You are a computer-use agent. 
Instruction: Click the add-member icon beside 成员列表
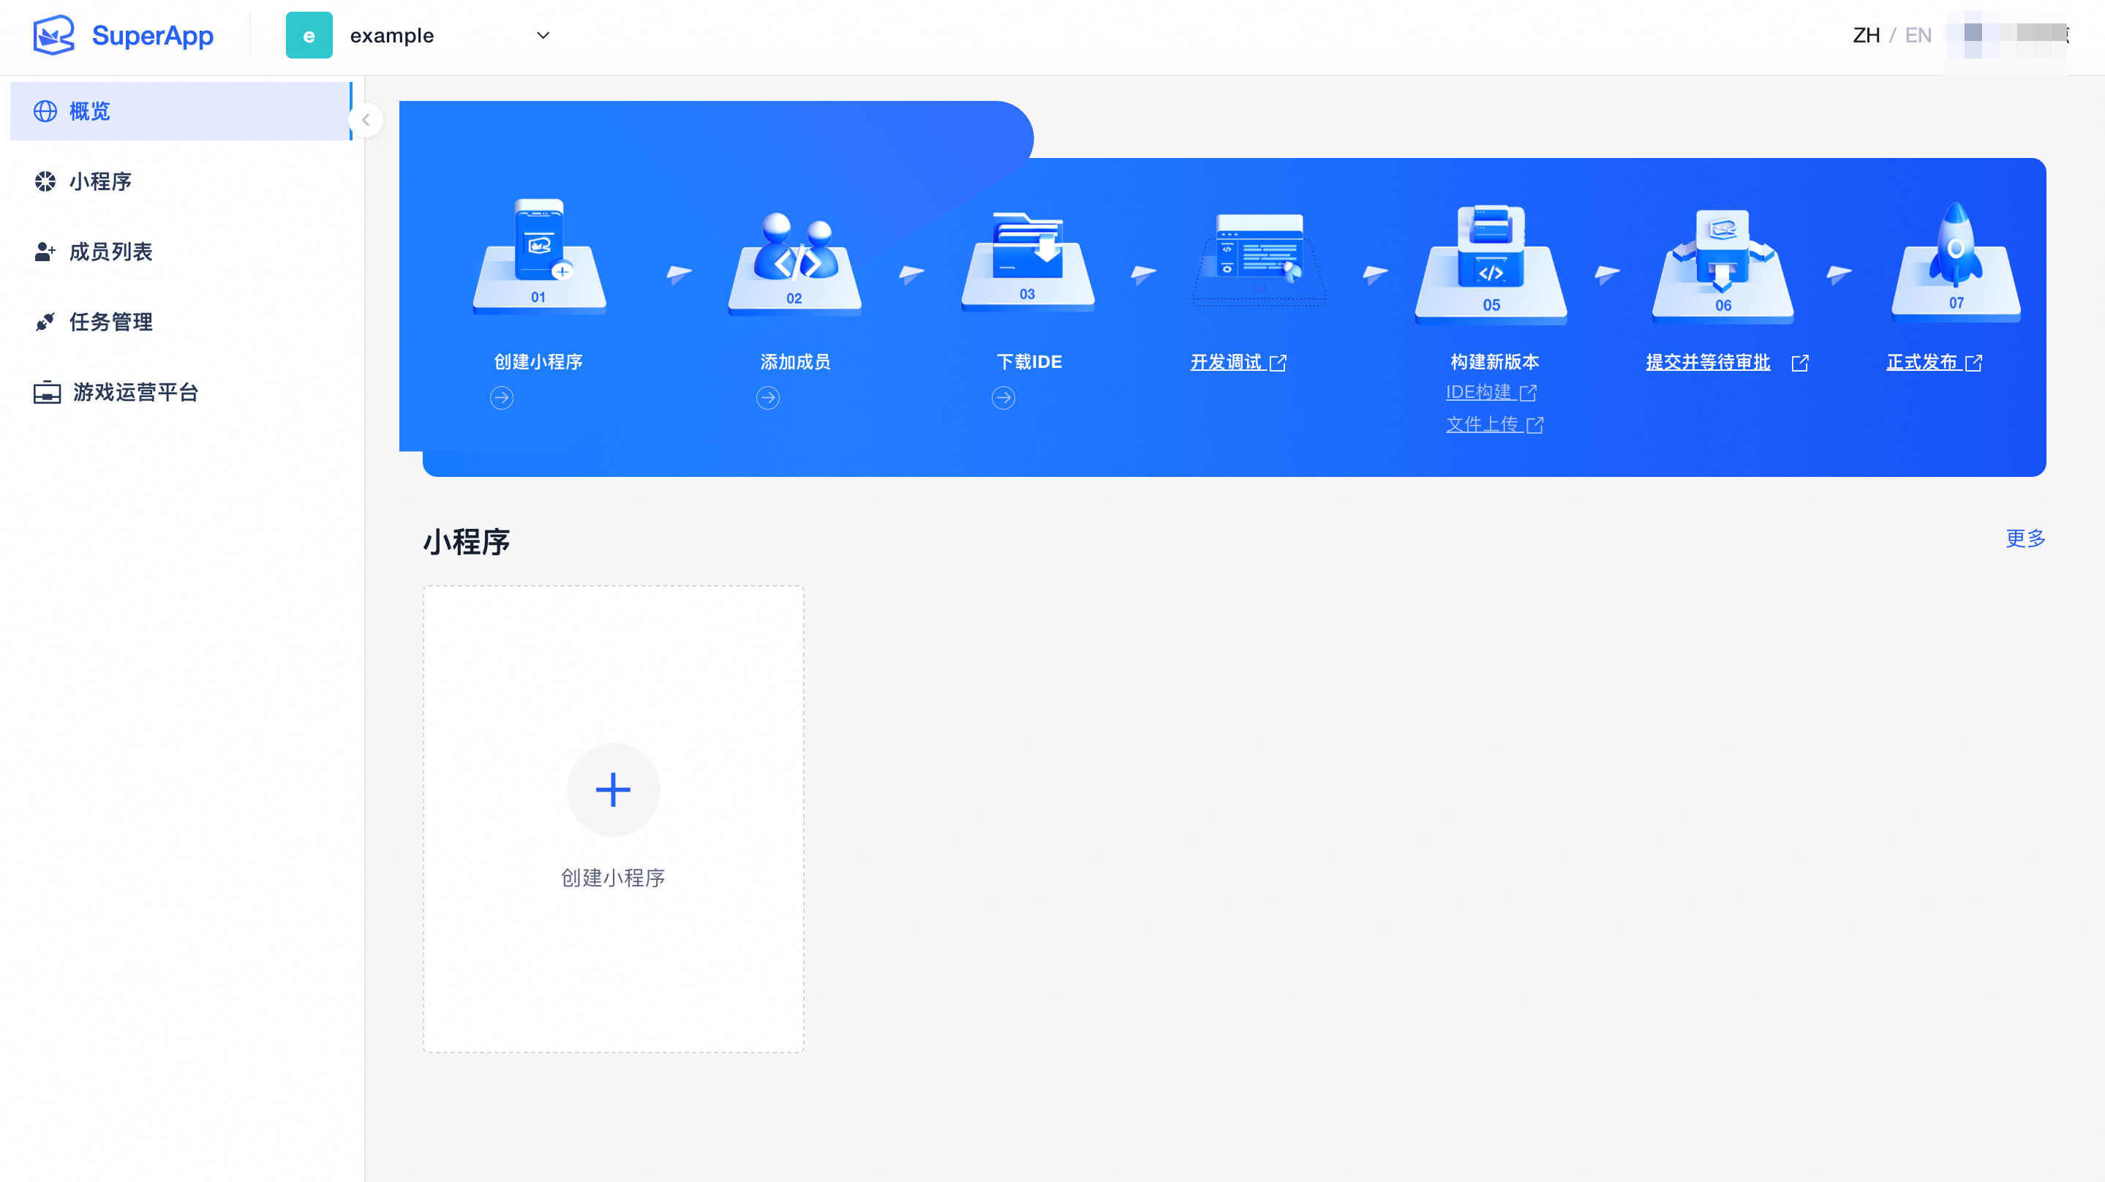45,252
